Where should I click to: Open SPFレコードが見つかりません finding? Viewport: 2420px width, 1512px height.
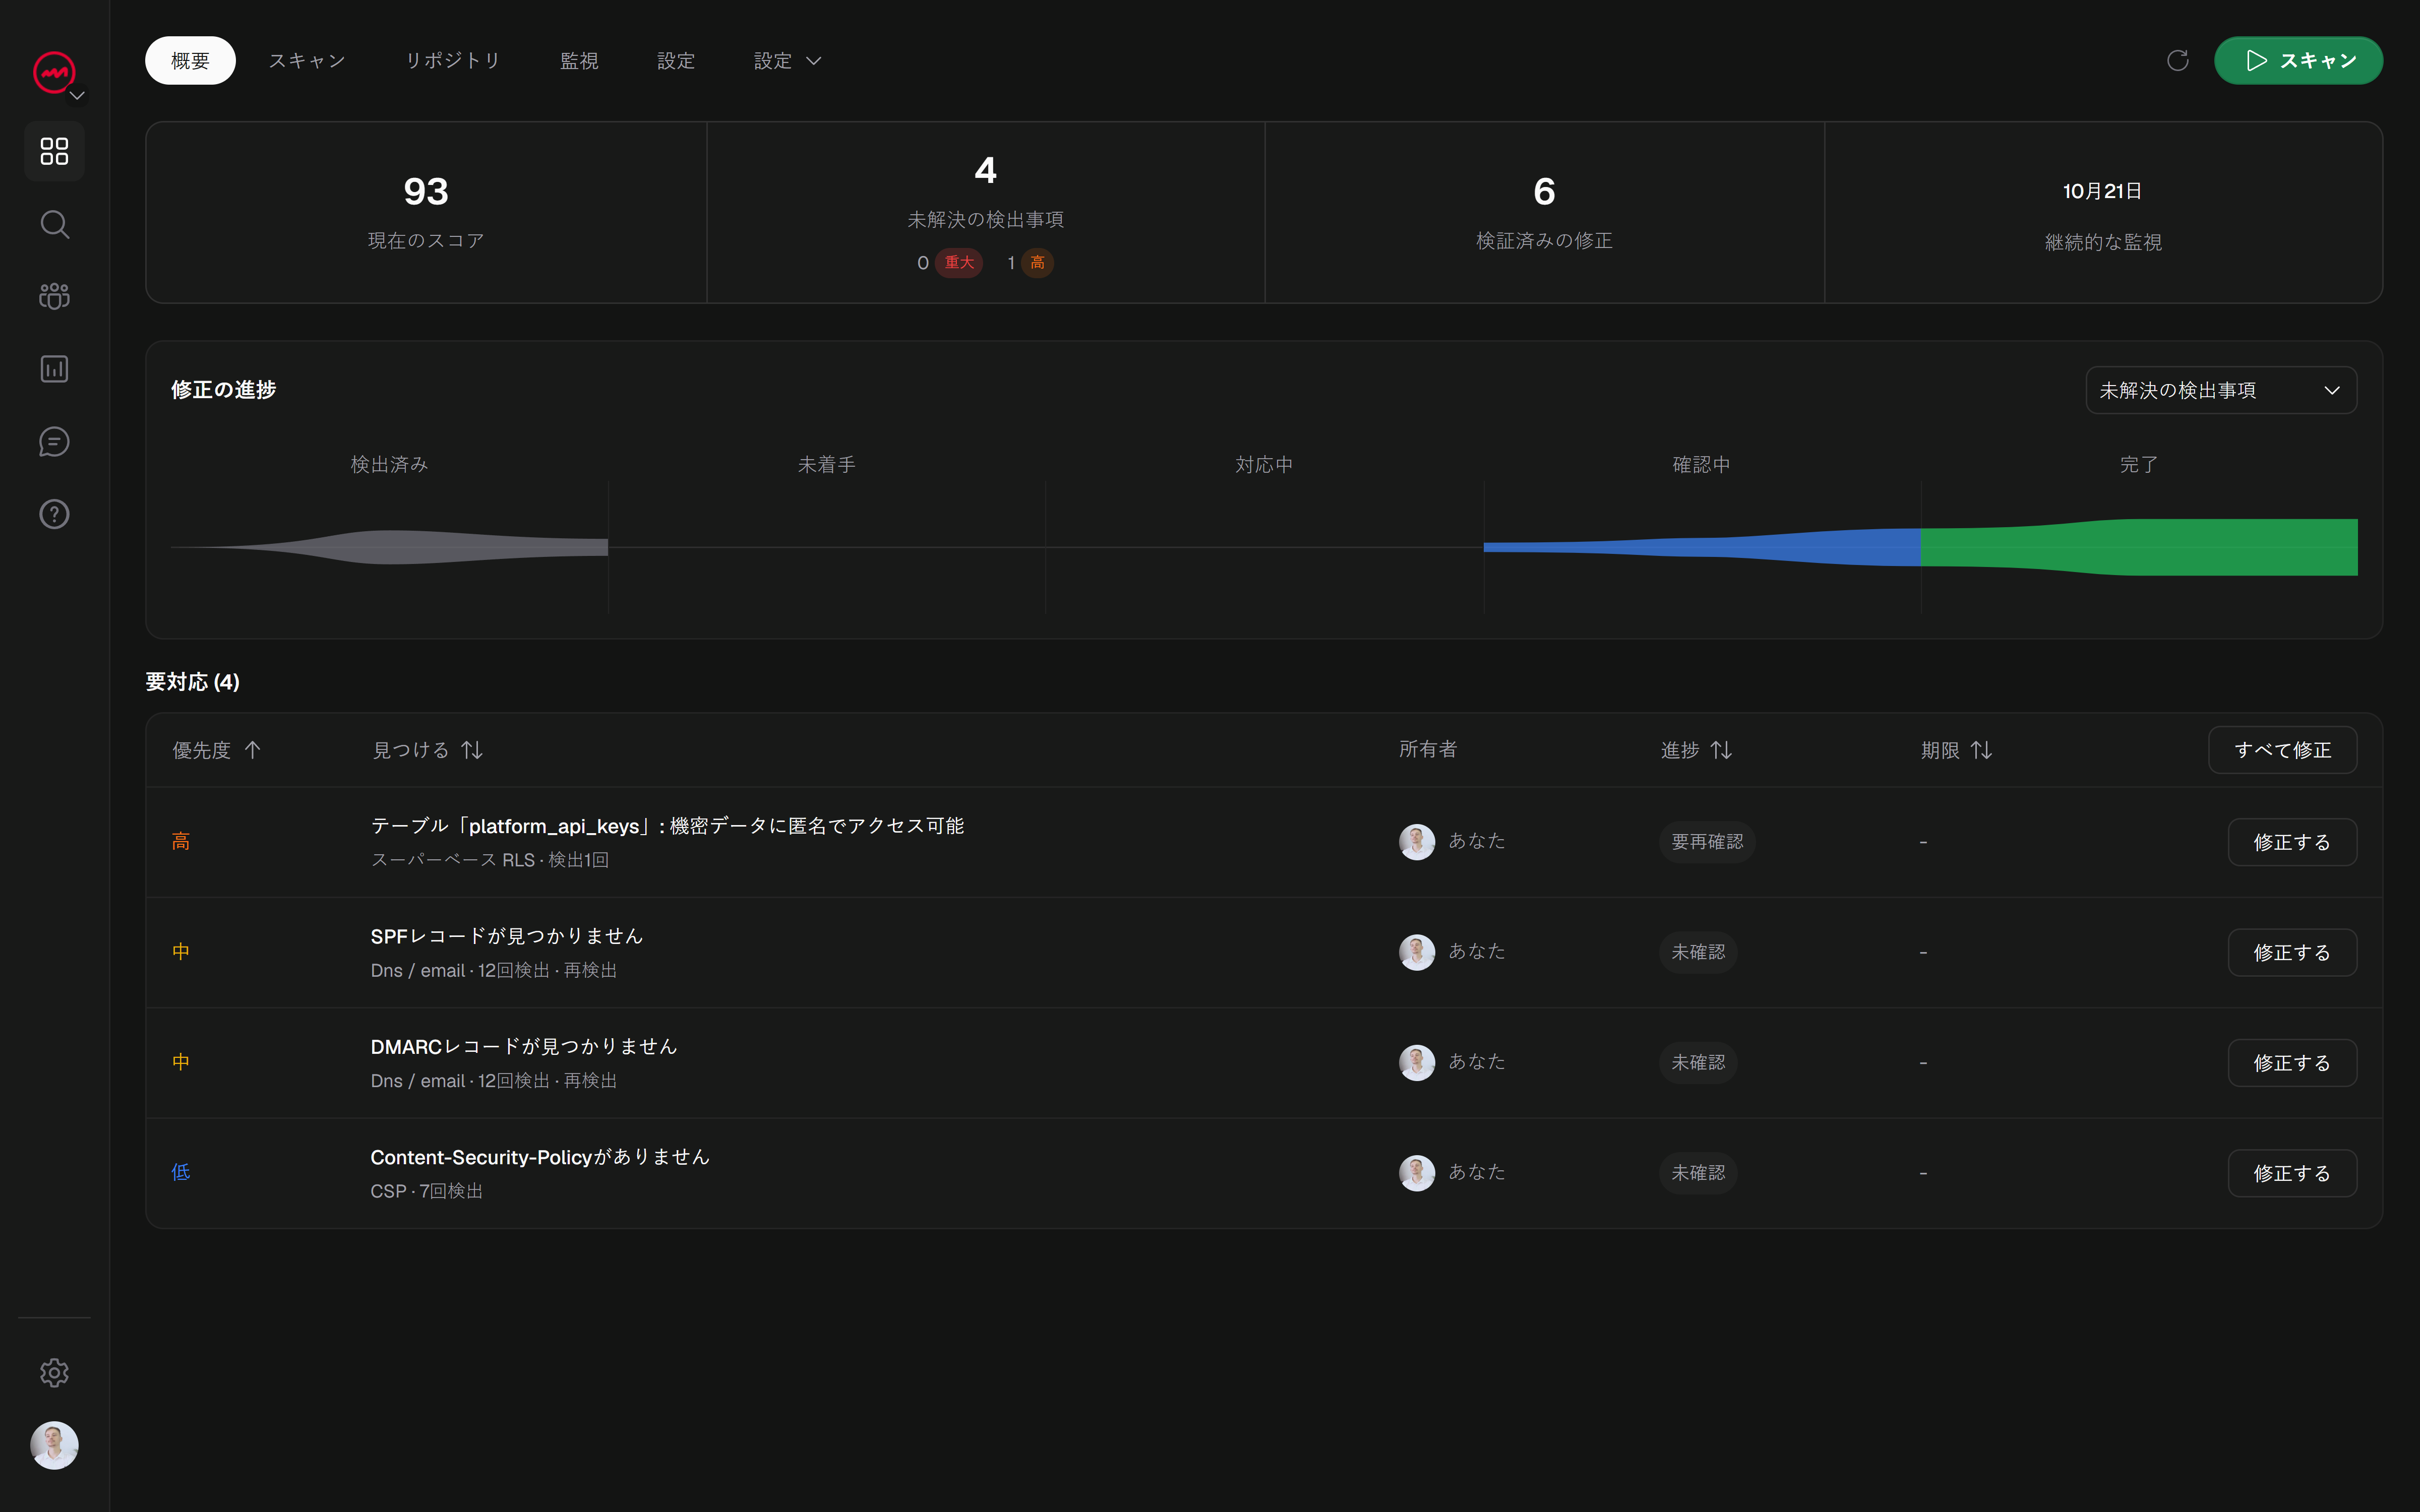(506, 936)
